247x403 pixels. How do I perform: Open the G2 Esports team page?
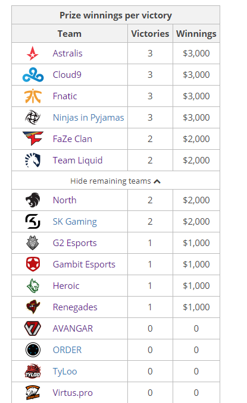pos(74,243)
